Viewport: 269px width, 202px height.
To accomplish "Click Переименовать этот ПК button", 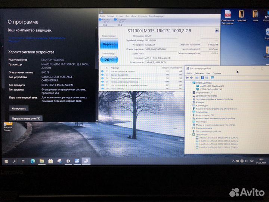I will click(x=26, y=118).
